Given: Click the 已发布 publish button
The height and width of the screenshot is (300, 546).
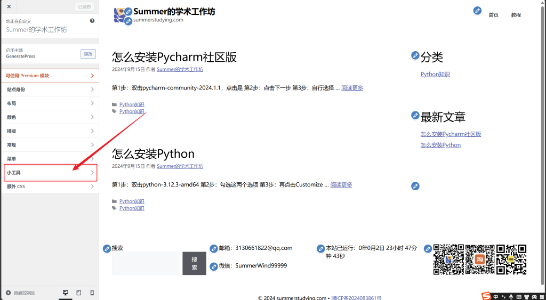Looking at the screenshot, I should pos(85,6).
